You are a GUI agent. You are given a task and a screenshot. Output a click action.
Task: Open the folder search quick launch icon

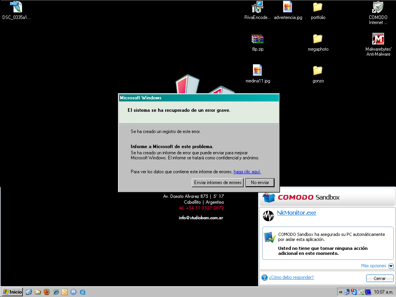(38, 292)
